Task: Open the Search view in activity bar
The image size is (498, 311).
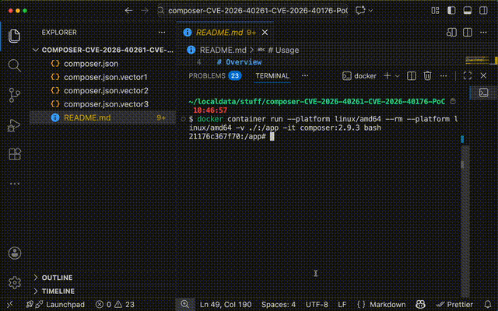Action: click(14, 65)
